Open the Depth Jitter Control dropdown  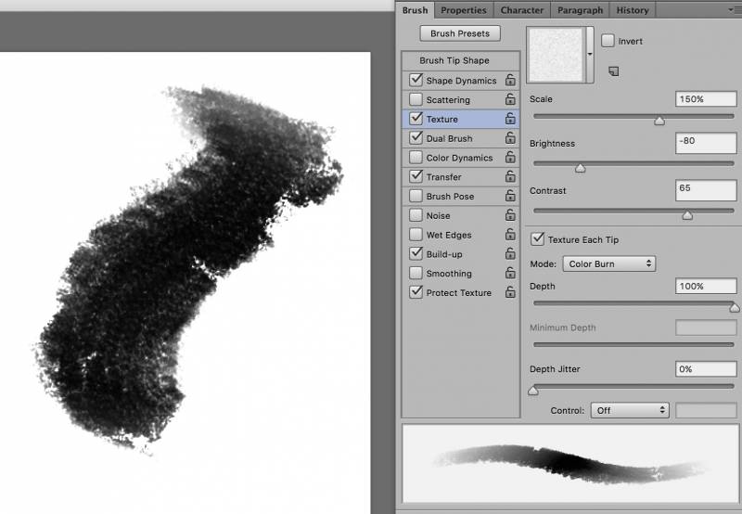click(x=631, y=409)
